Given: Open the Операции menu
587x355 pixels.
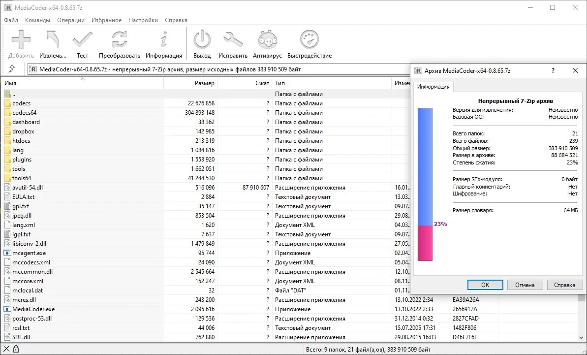Looking at the screenshot, I should [71, 20].
